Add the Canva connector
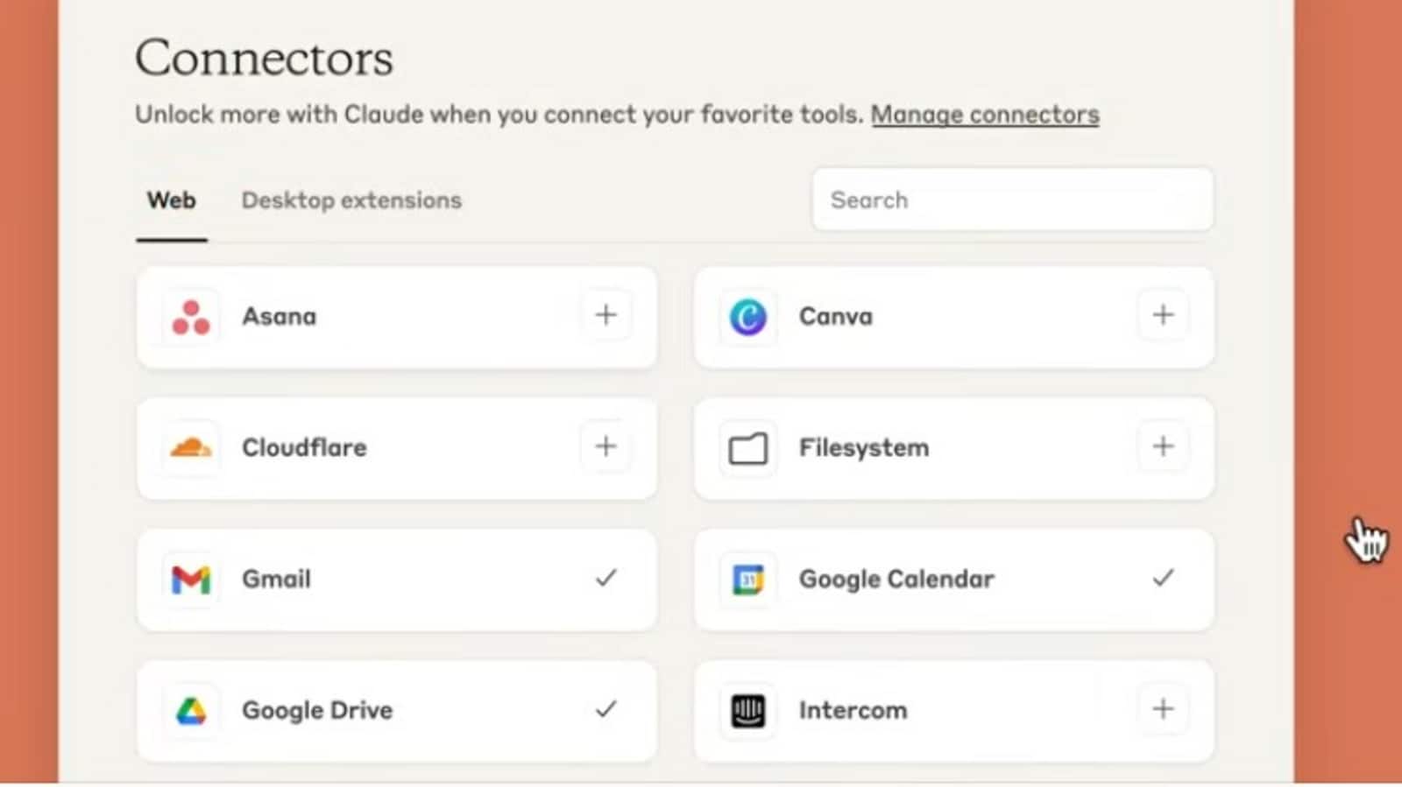The image size is (1402, 787). (x=1163, y=314)
